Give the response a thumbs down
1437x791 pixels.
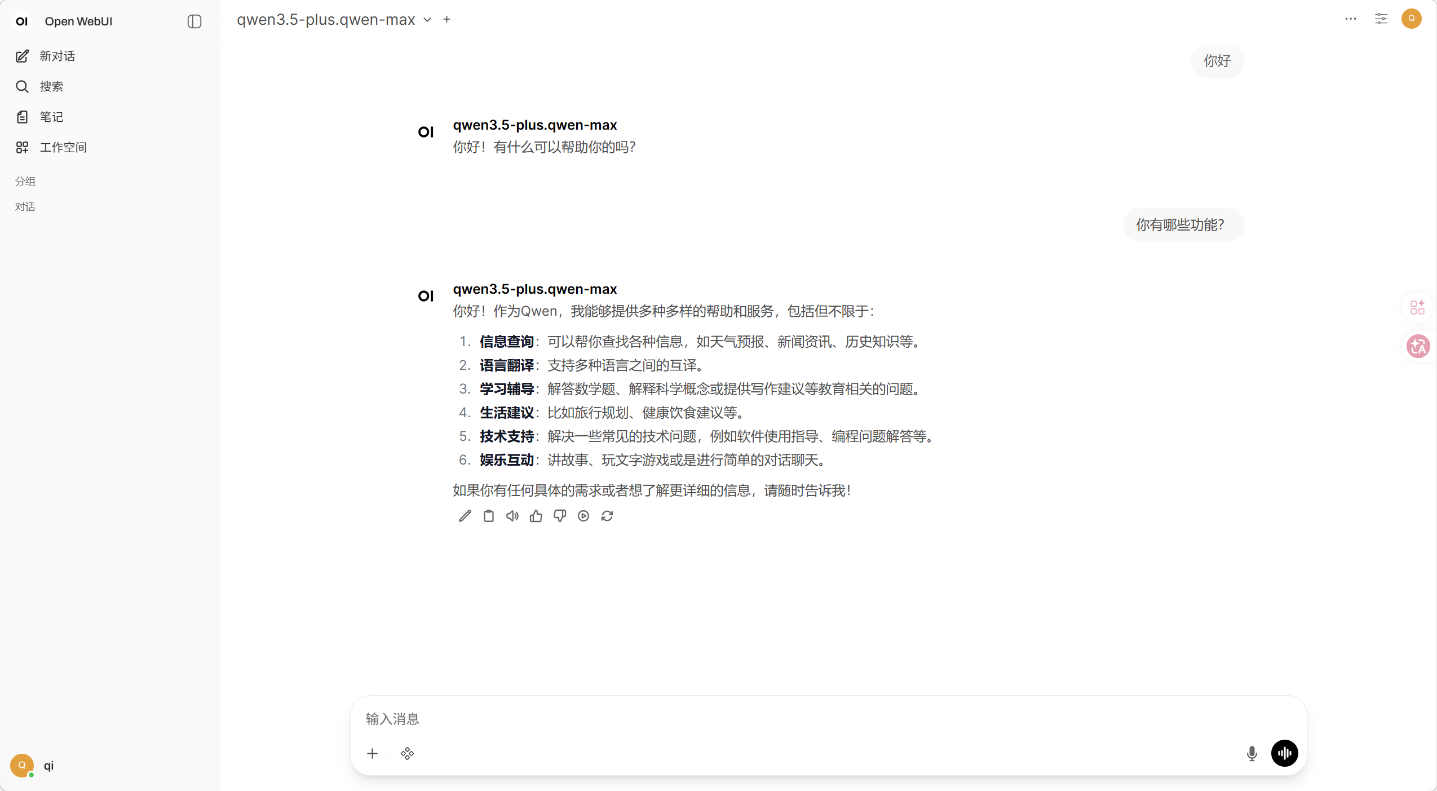click(x=559, y=516)
